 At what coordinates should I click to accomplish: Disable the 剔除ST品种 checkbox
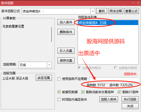[119, 92]
